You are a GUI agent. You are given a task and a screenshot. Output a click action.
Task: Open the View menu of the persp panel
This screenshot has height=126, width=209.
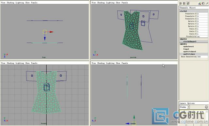pos(94,3)
